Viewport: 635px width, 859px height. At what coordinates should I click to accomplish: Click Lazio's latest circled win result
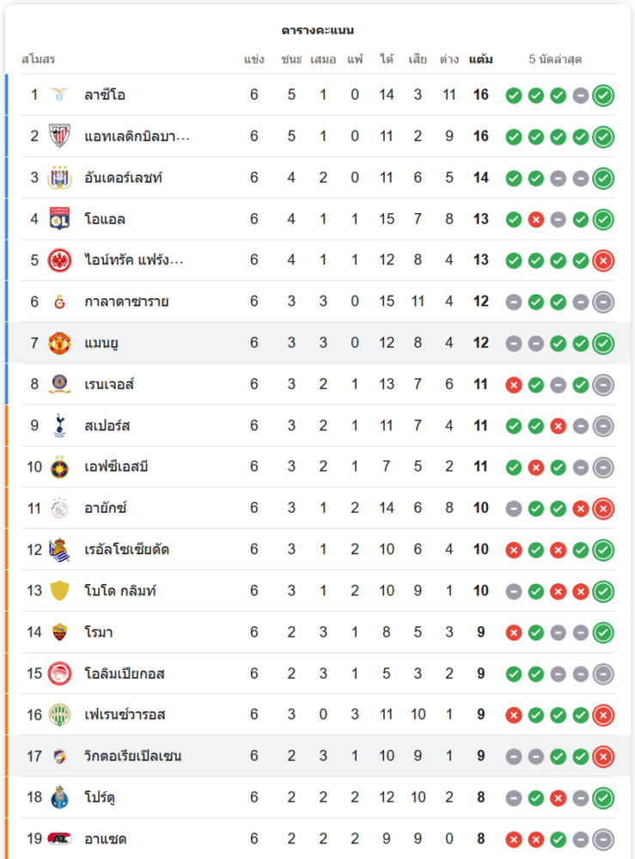[603, 94]
